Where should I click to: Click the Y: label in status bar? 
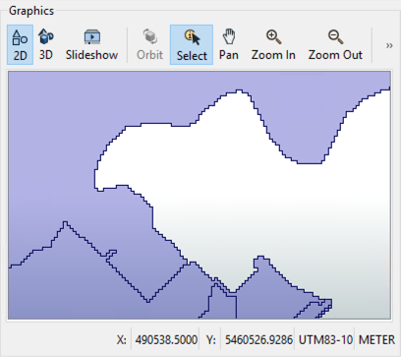click(210, 339)
